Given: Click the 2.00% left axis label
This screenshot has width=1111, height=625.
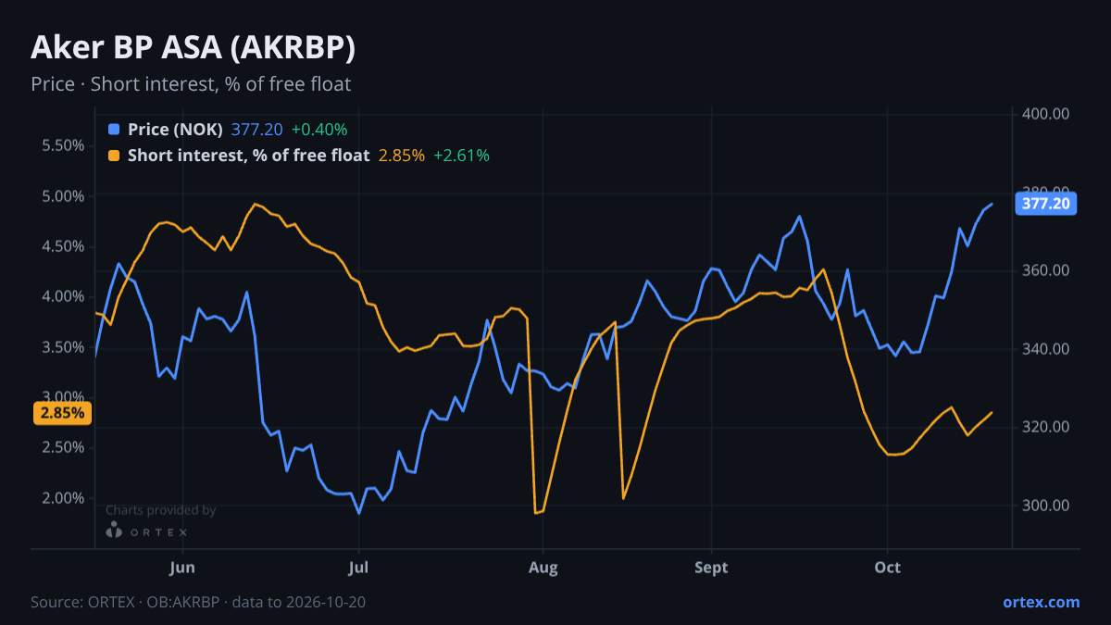Looking at the screenshot, I should [64, 498].
